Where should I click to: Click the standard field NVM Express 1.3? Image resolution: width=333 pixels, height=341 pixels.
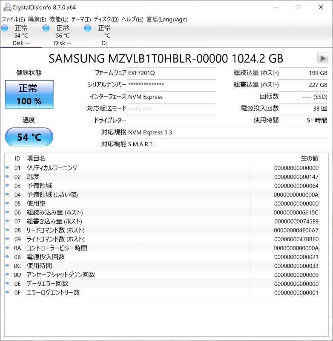click(228, 132)
